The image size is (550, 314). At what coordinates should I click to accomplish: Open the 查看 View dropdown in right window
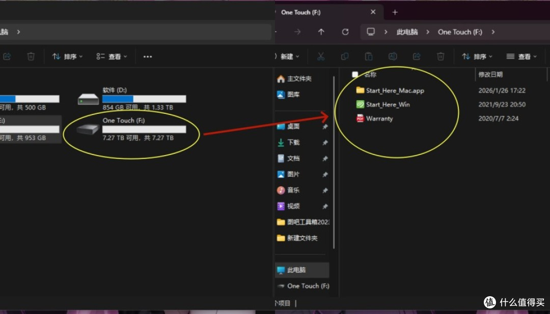point(521,56)
